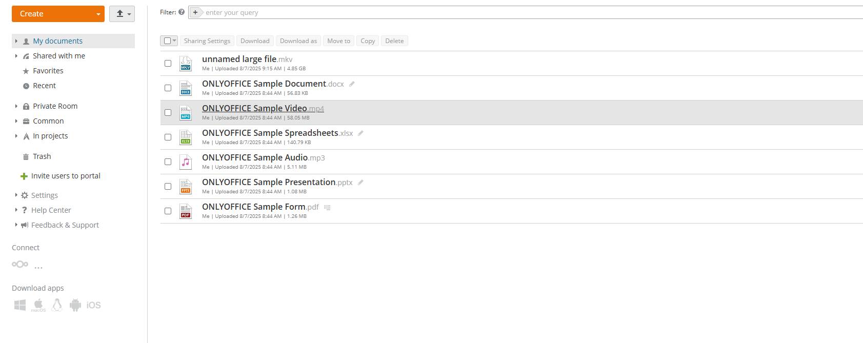Click the Android download app icon

(75, 305)
